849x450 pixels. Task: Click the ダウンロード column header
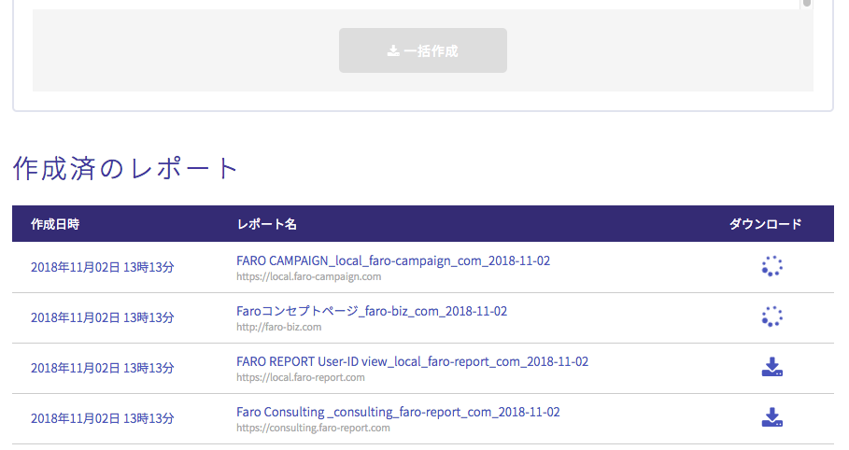765,224
